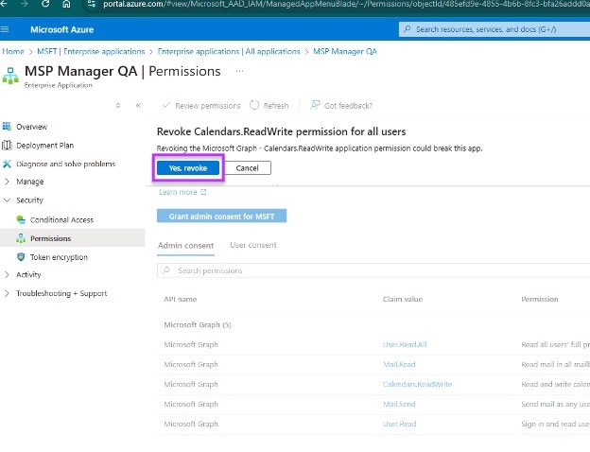590x452 pixels.
Task: Sort by the API name column header
Action: 181,299
